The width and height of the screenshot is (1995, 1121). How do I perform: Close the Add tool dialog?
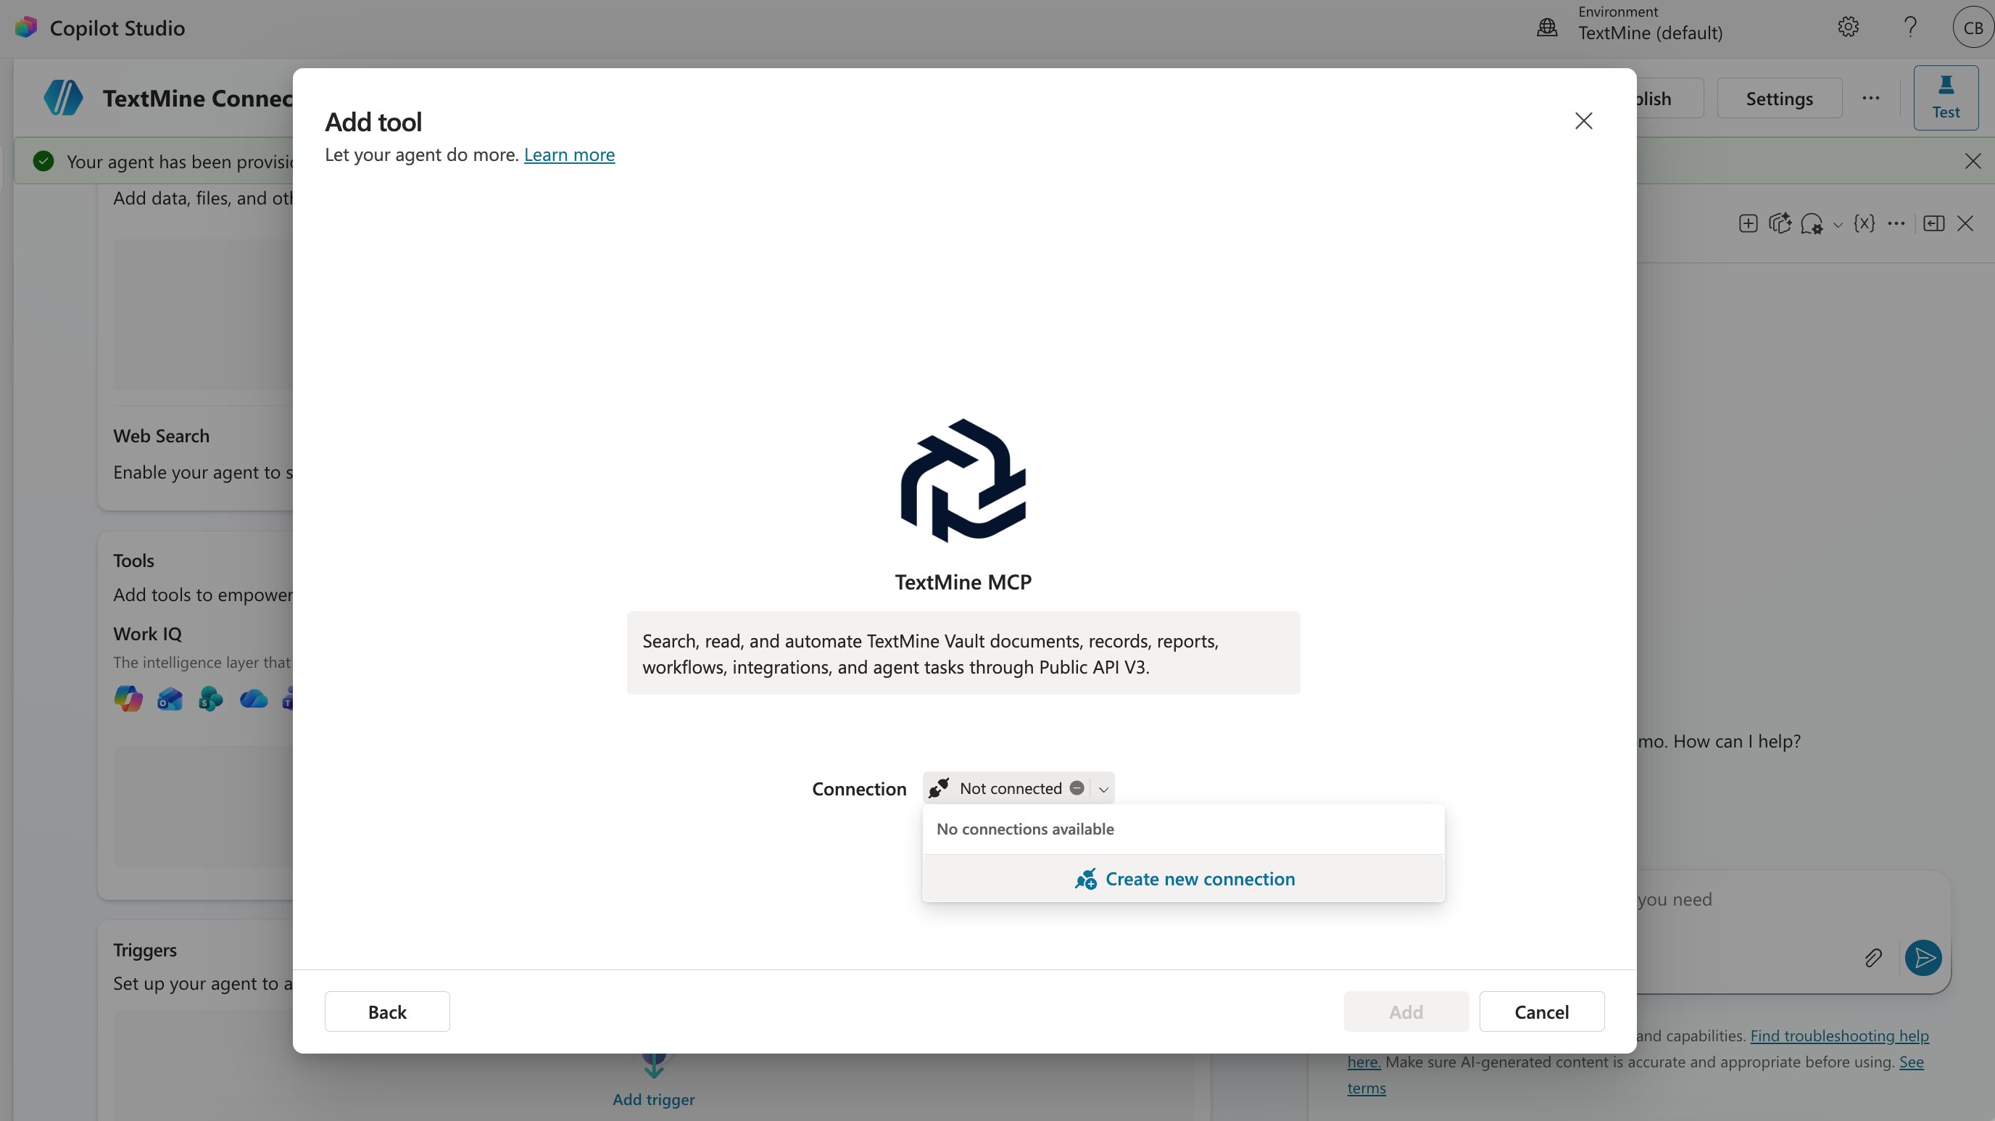point(1583,121)
